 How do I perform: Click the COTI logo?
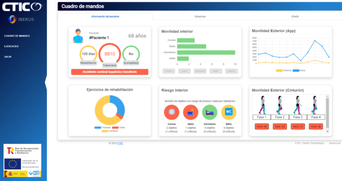34,174
